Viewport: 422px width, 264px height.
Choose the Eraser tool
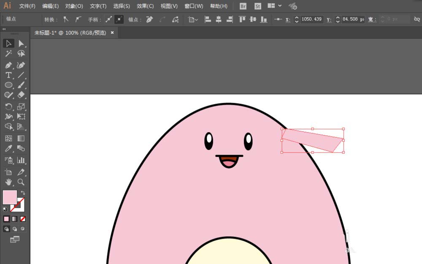click(x=21, y=95)
